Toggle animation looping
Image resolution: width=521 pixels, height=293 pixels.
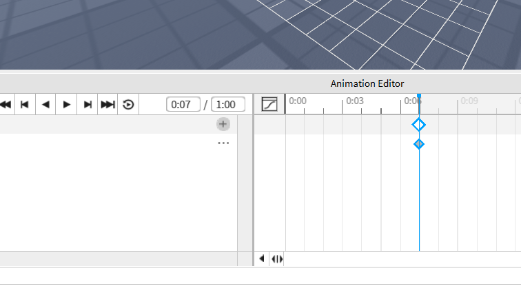point(128,105)
